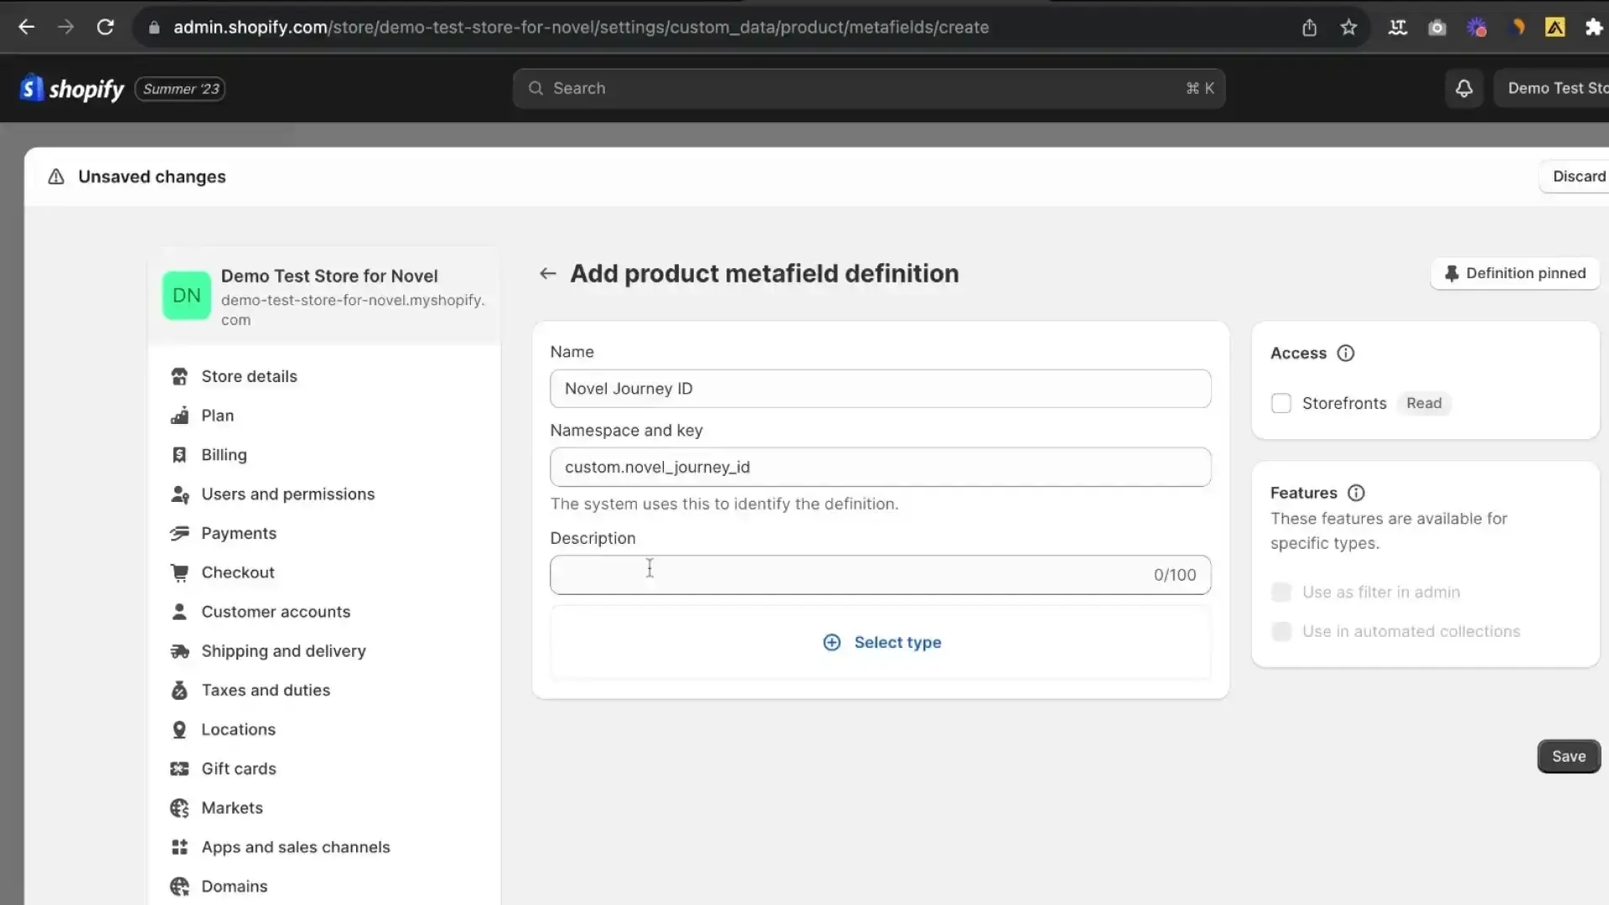Click the Shopify logo

coord(72,88)
